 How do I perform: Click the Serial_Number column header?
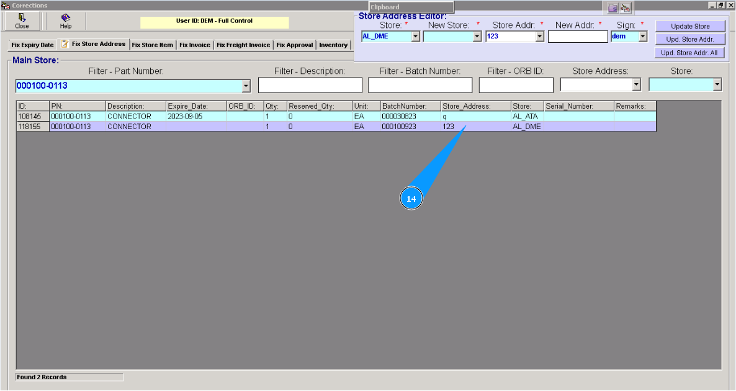(579, 106)
